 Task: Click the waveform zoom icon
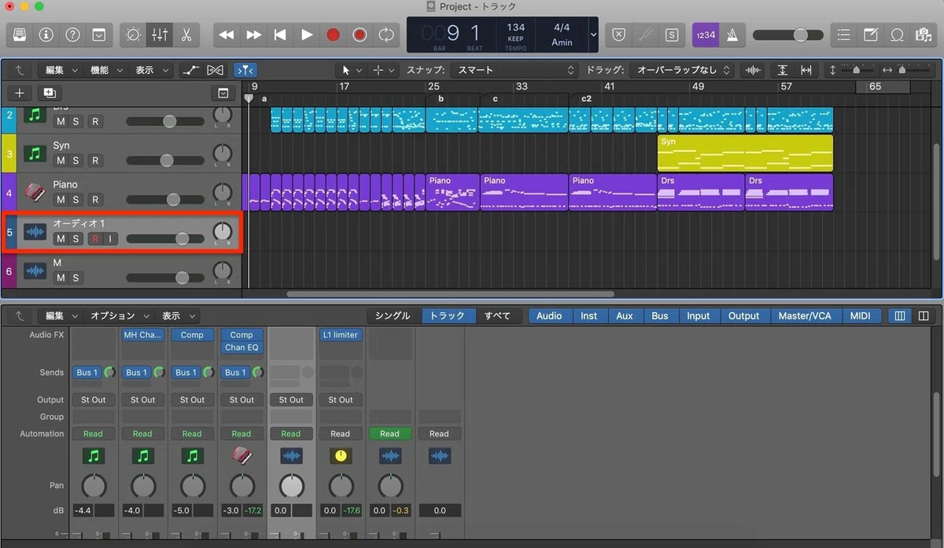pyautogui.click(x=754, y=70)
